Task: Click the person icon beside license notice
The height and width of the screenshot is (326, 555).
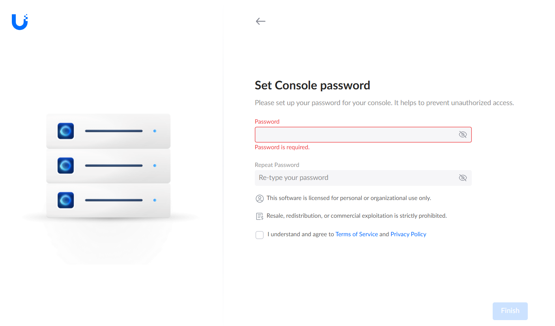Action: [x=260, y=198]
